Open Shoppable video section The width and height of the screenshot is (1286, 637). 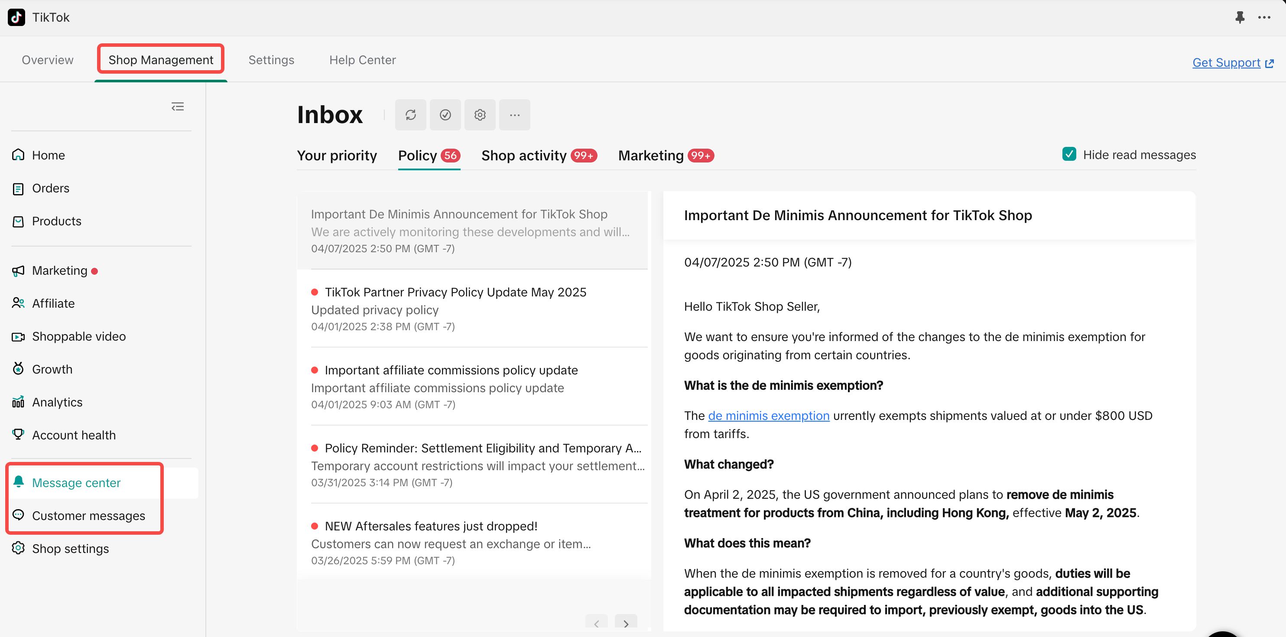pos(78,336)
